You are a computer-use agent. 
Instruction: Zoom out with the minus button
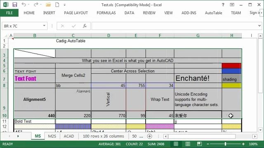(x=208, y=144)
